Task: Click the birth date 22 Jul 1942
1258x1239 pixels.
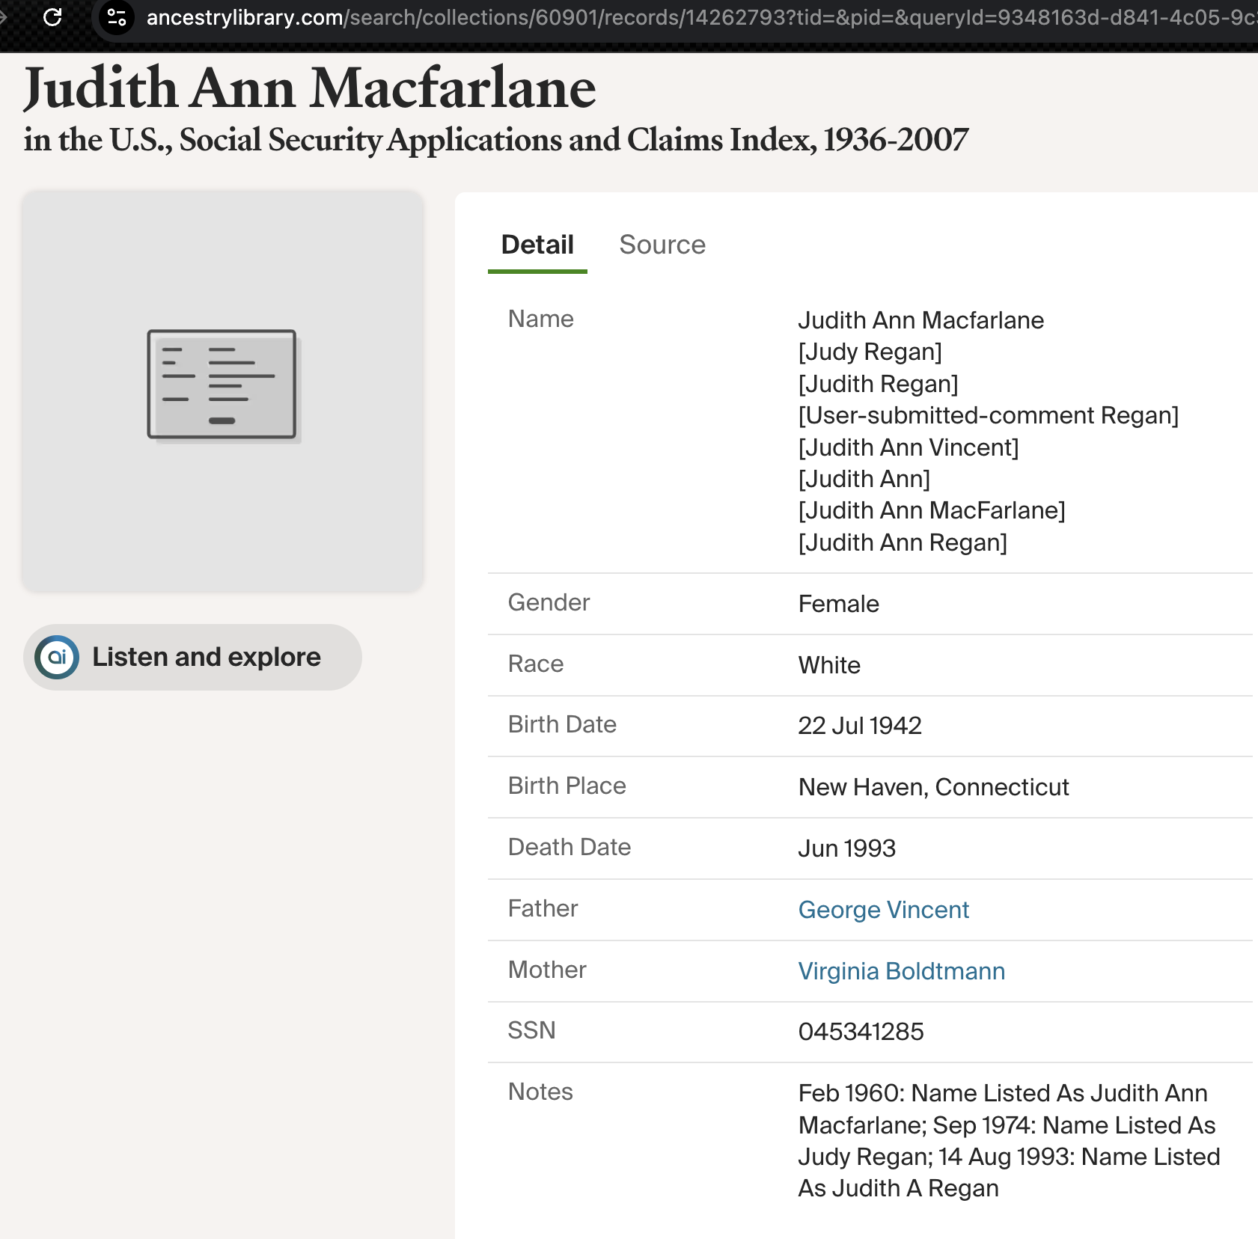Action: tap(859, 726)
